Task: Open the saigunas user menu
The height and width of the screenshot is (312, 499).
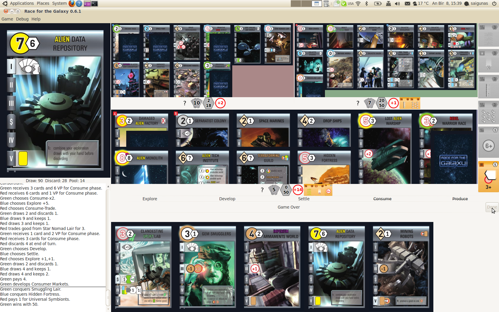Action: click(476, 4)
